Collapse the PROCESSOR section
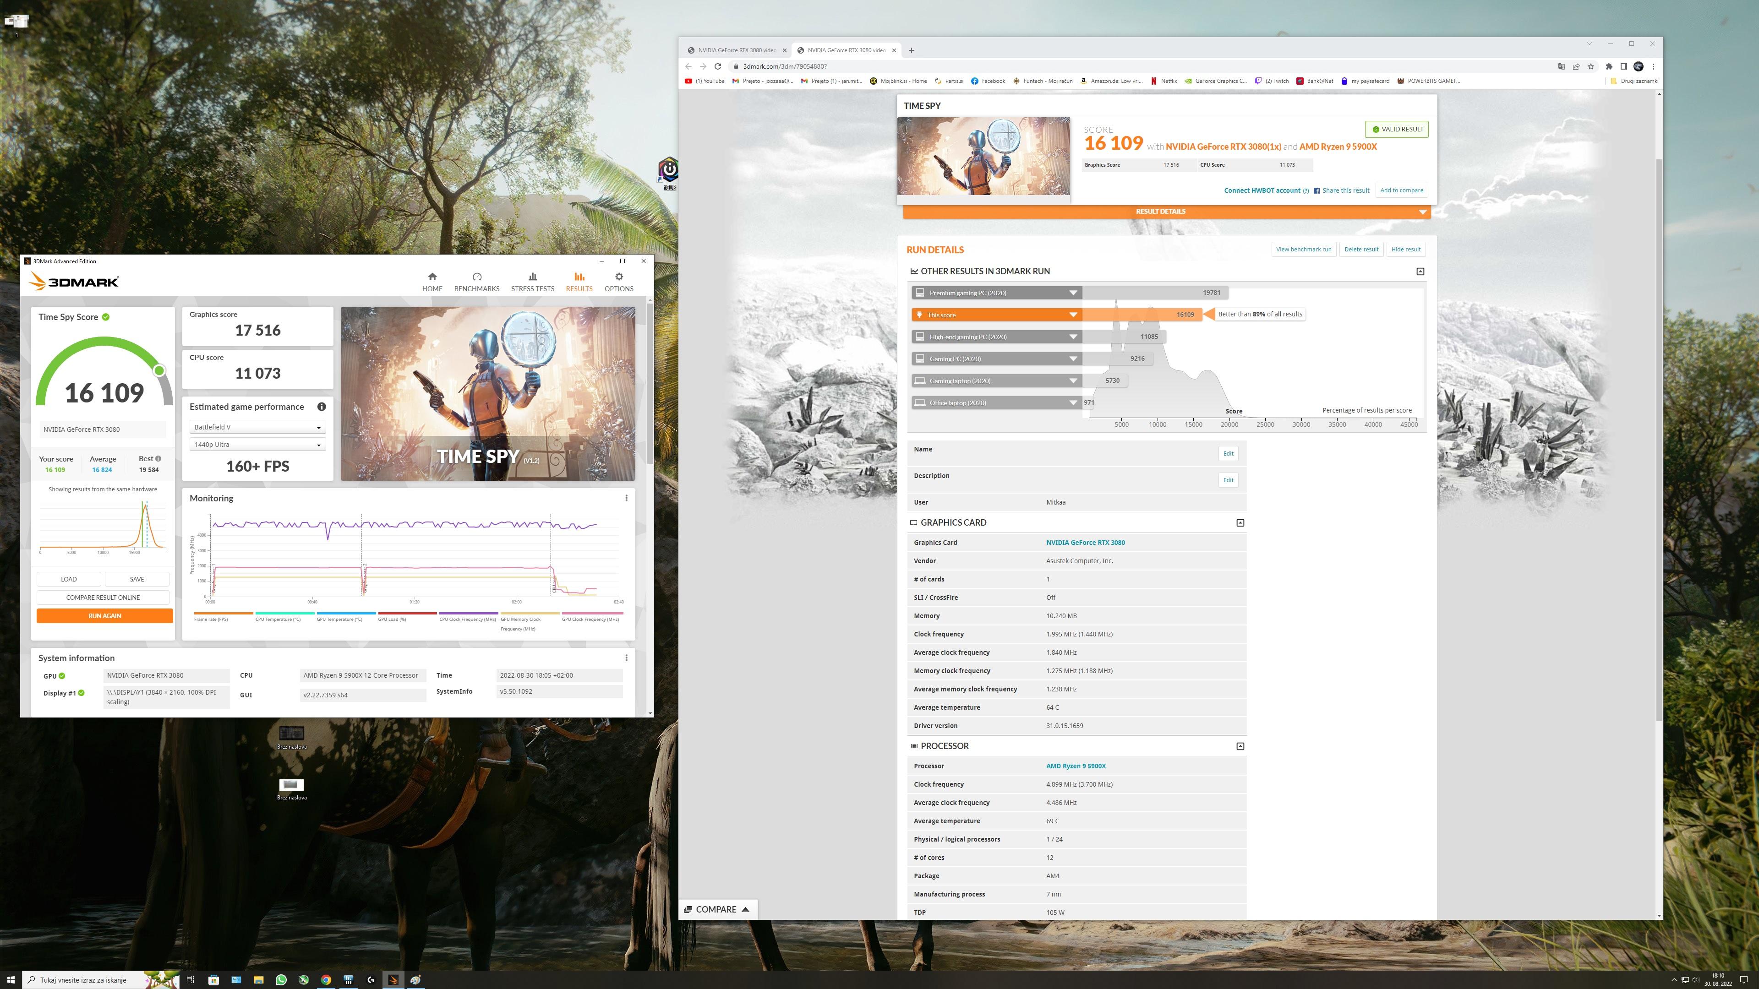 1240,746
